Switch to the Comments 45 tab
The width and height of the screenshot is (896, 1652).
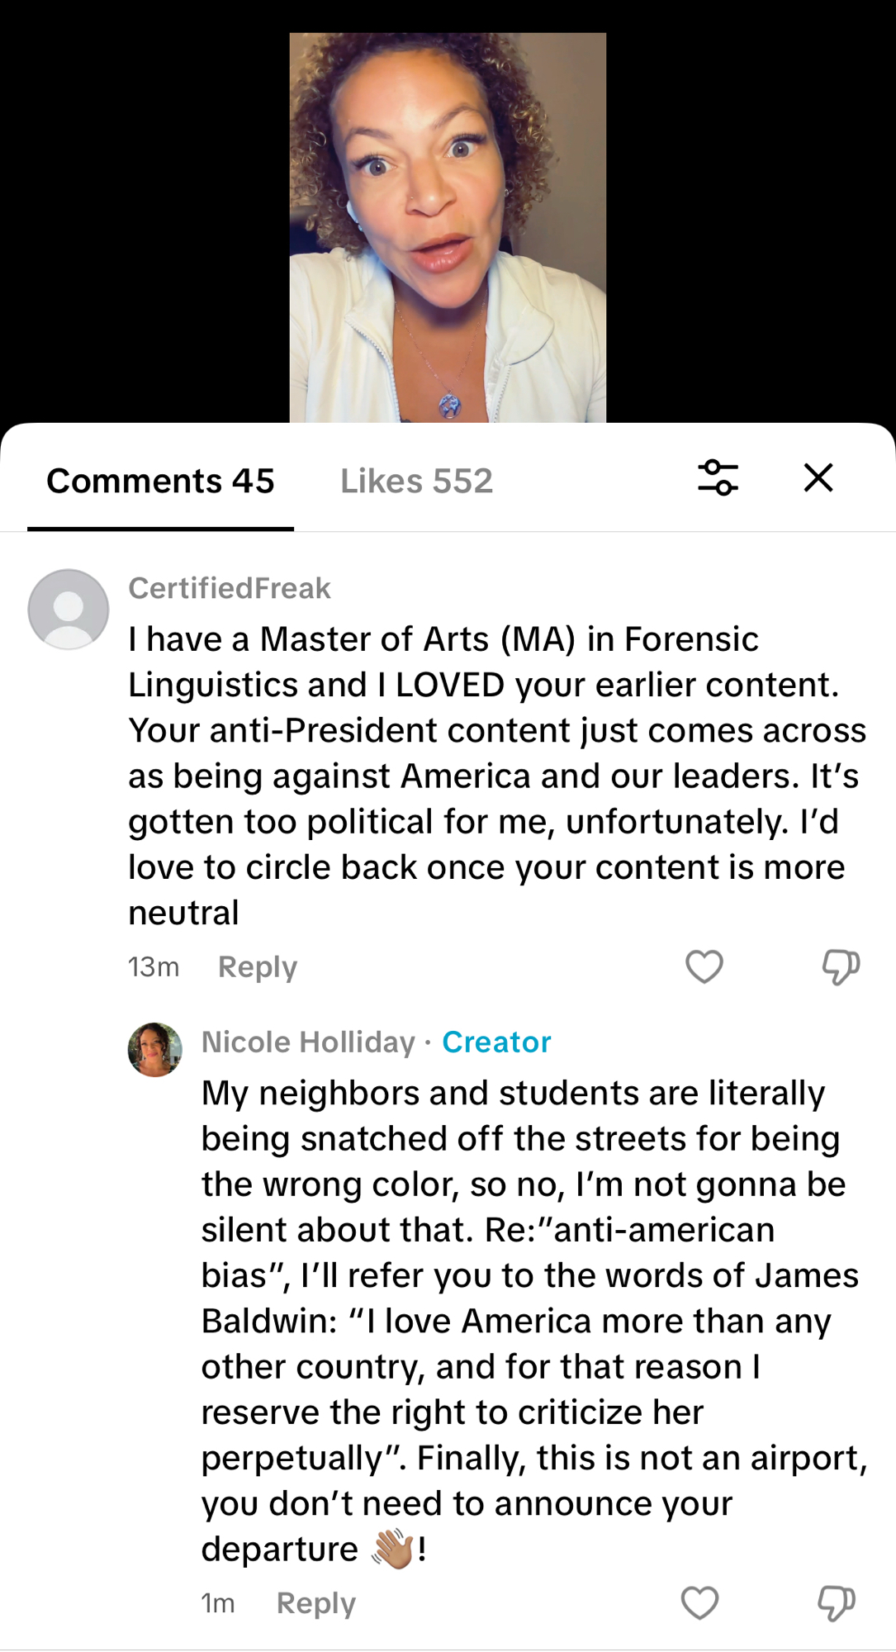point(160,481)
